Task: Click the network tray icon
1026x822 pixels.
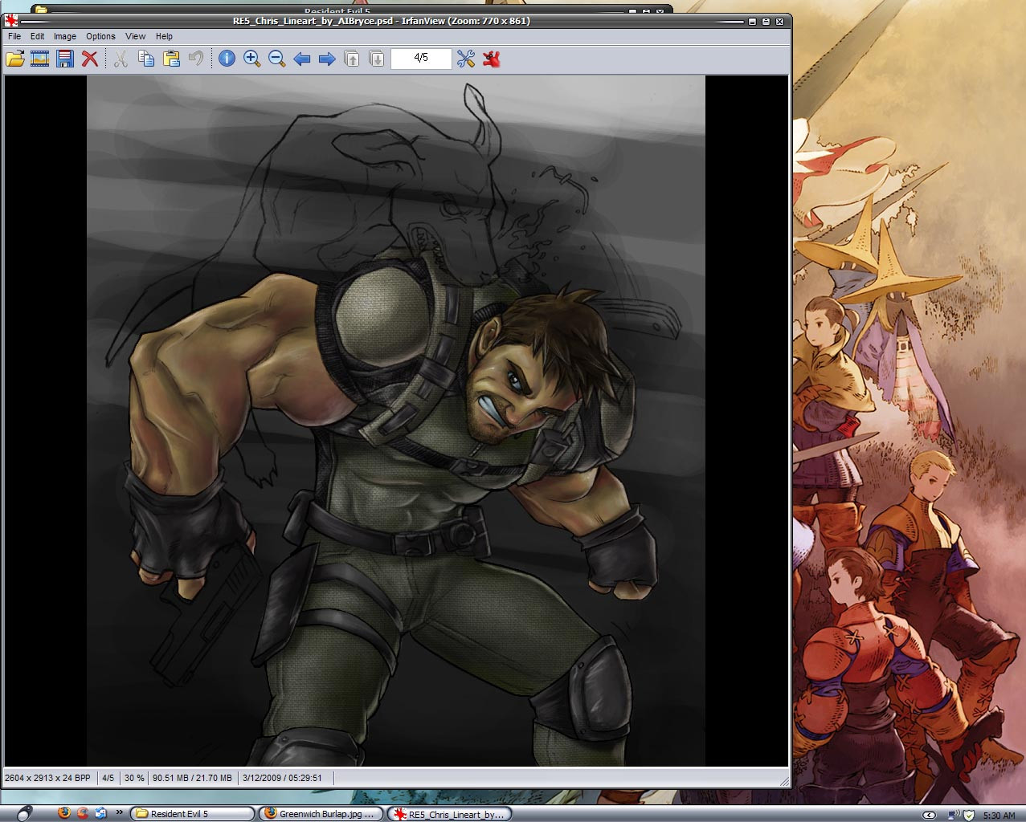Action: click(954, 815)
